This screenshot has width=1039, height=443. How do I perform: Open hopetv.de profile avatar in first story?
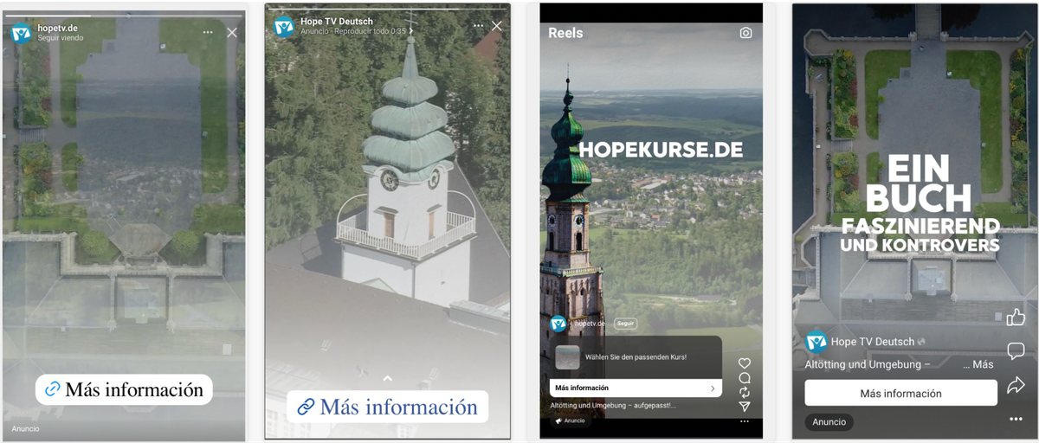coord(21,33)
